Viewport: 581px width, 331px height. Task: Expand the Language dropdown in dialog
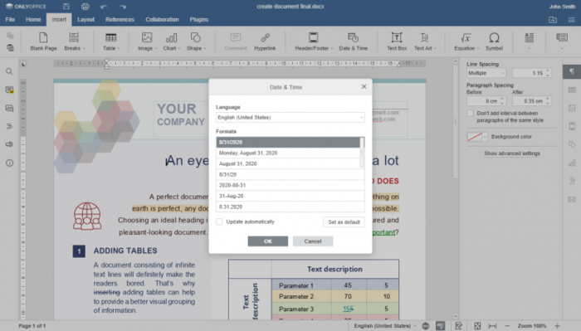[290, 117]
